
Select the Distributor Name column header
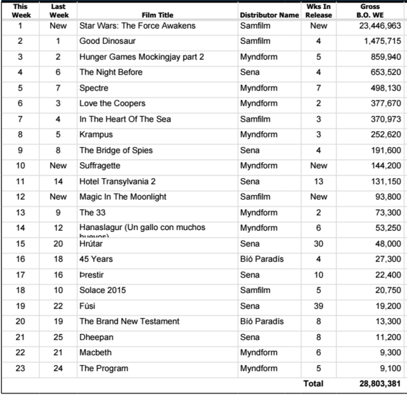click(269, 15)
